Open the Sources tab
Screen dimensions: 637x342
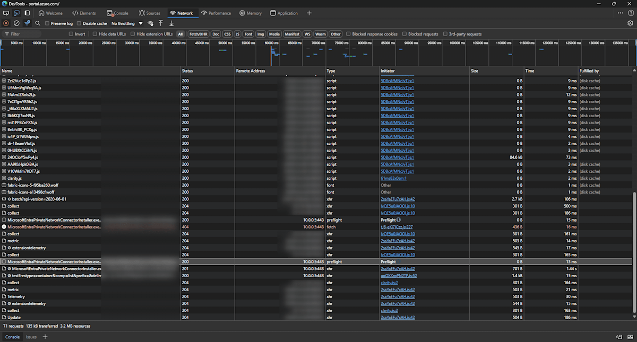150,13
